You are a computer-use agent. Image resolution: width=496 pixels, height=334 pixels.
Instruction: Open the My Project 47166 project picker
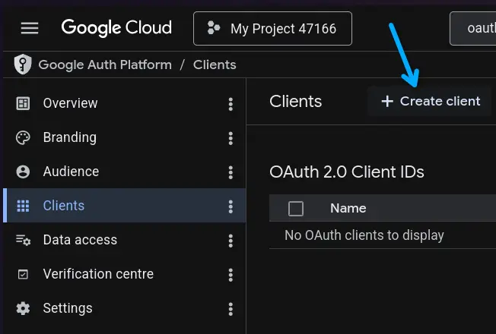coord(272,28)
